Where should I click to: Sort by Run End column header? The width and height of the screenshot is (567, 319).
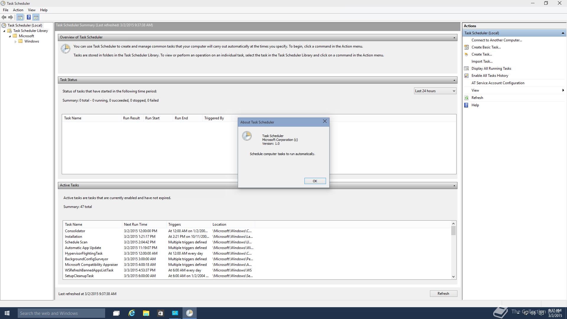[188, 118]
